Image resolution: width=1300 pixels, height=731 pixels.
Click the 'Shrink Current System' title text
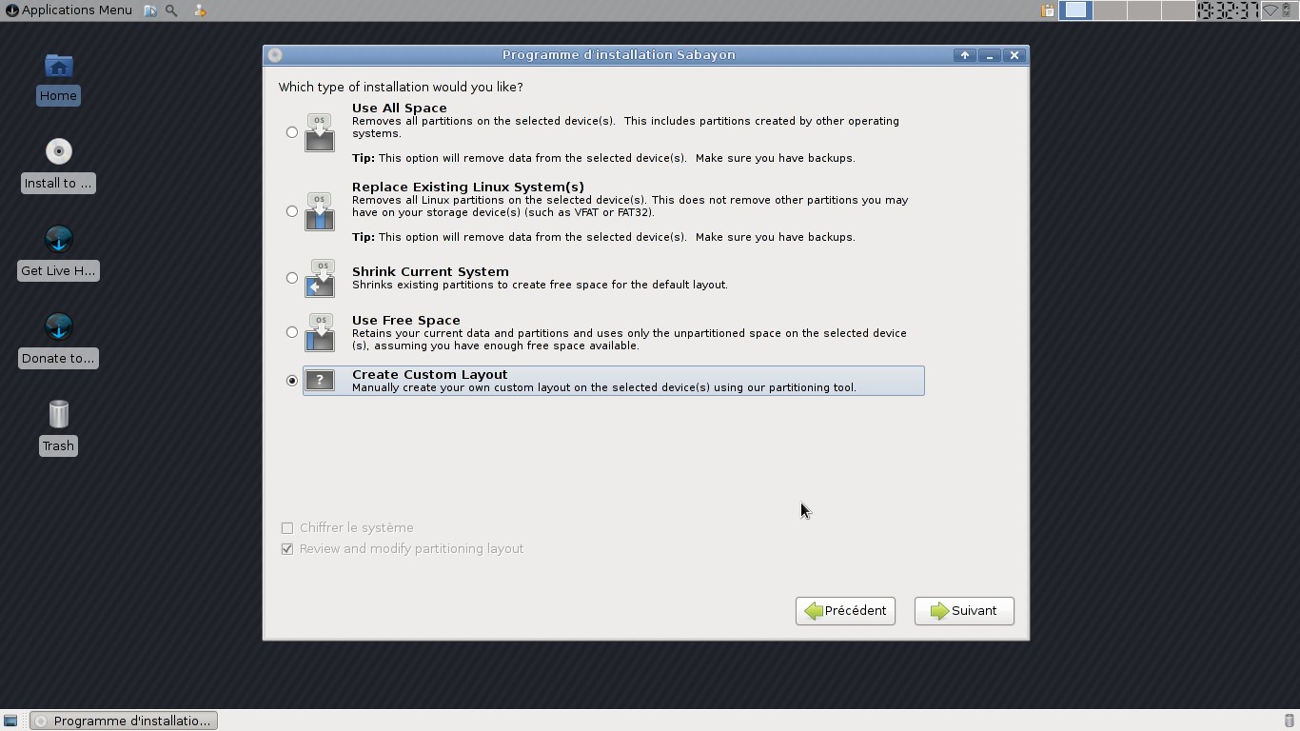coord(430,271)
